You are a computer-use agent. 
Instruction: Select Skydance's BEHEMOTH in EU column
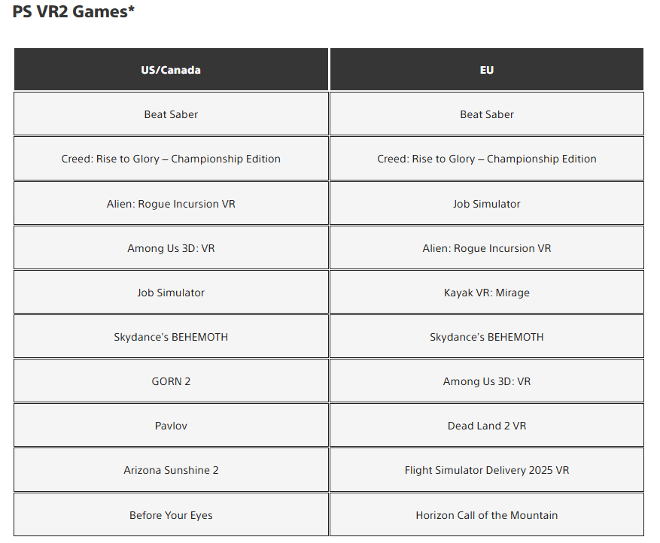click(x=487, y=337)
